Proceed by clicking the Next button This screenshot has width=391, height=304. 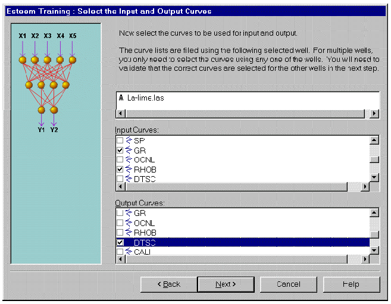[226, 284]
